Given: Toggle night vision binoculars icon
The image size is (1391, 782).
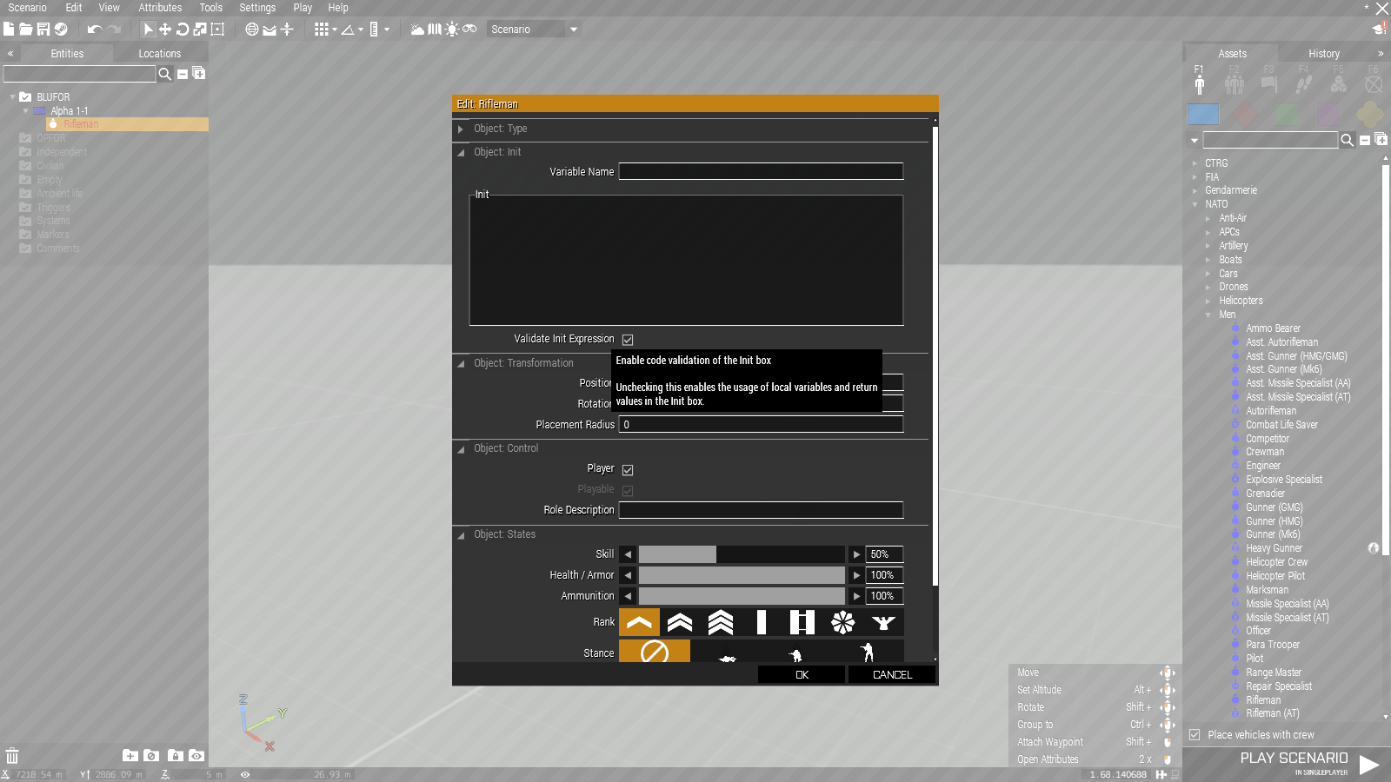Looking at the screenshot, I should [469, 30].
